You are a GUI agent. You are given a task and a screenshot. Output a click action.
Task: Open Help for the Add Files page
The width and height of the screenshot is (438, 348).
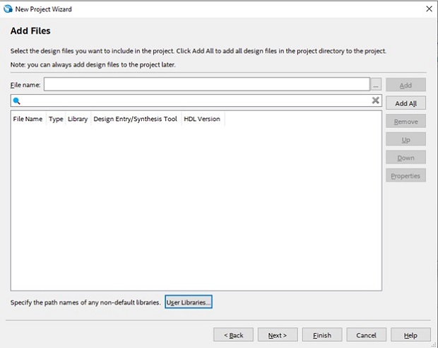410,335
